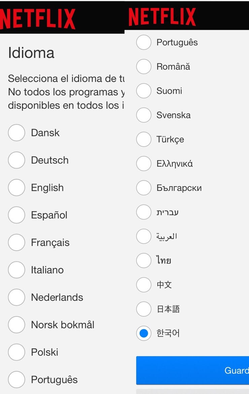The height and width of the screenshot is (394, 249).
Task: Click the Netflix logo on the left
Action: click(x=38, y=19)
